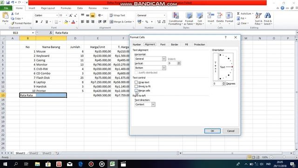The height and width of the screenshot is (168, 298).
Task: Toggle Underline formatting button
Action: click(x=47, y=22)
